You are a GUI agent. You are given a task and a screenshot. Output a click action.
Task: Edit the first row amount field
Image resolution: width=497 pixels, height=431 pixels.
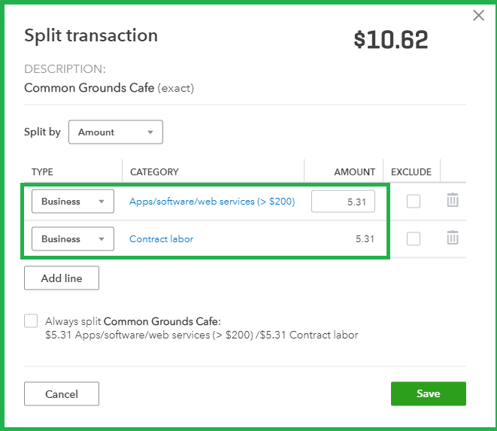point(343,202)
